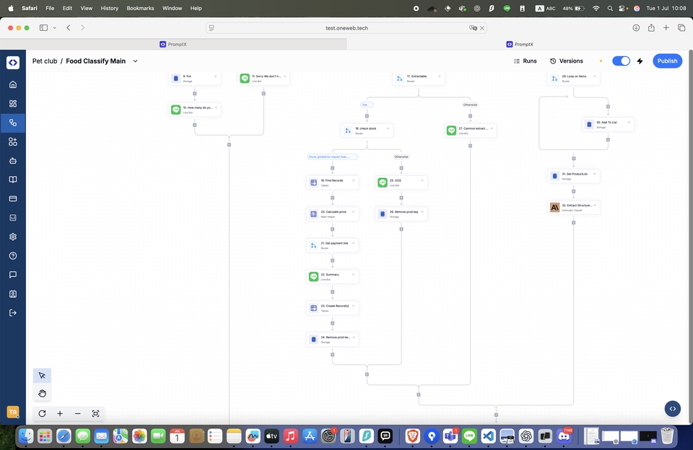
Task: Zoom in the canvas with plus icon
Action: click(60, 414)
